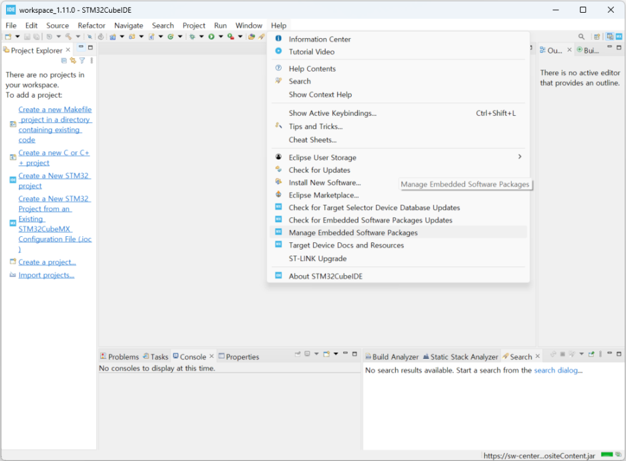Click the New C source file icon
The height and width of the screenshot is (461, 626).
click(x=152, y=37)
